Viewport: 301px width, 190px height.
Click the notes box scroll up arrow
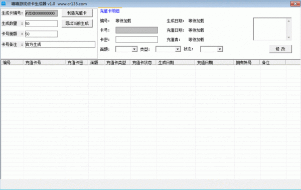tap(289, 21)
